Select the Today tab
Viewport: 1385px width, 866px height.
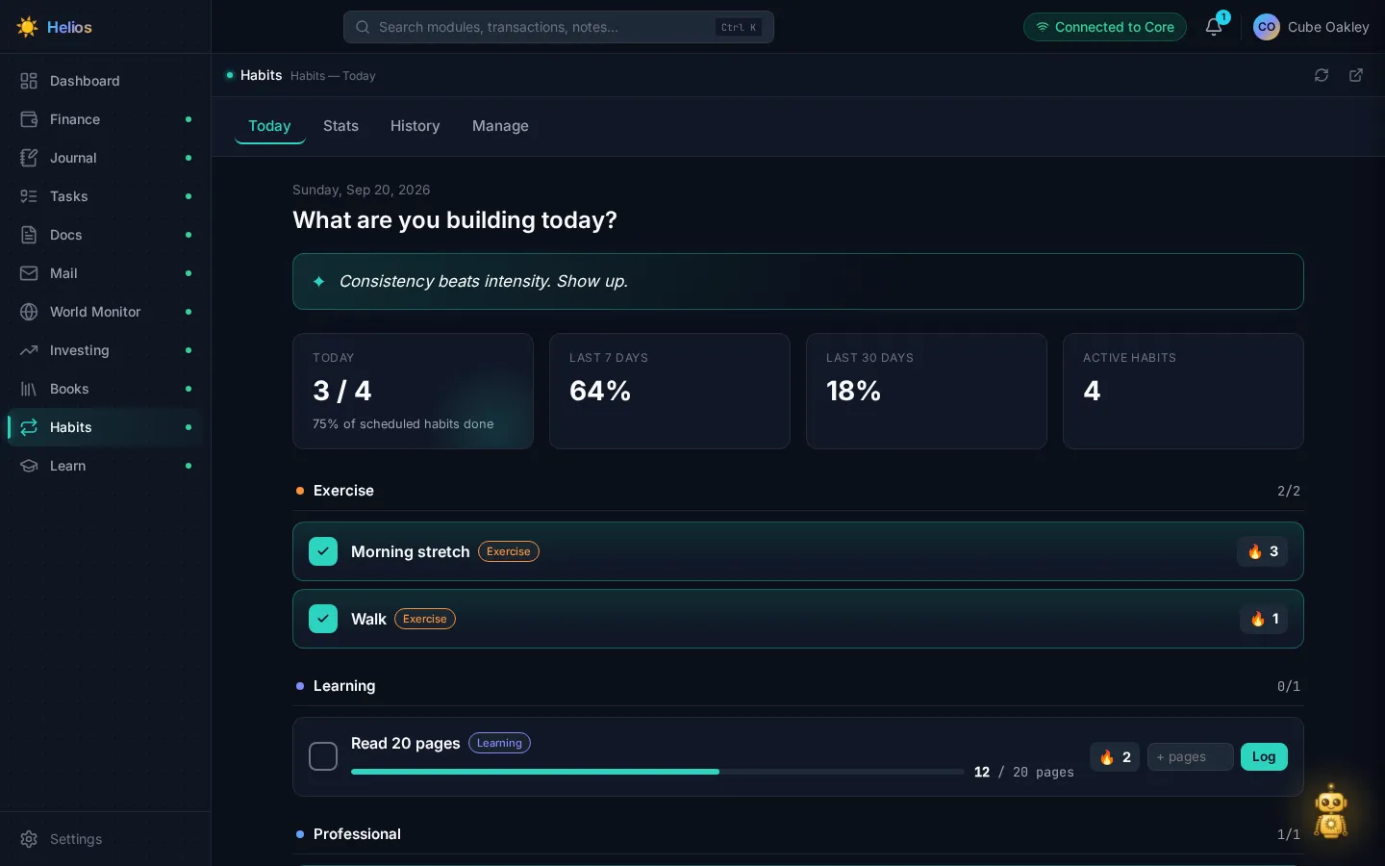coord(269,126)
